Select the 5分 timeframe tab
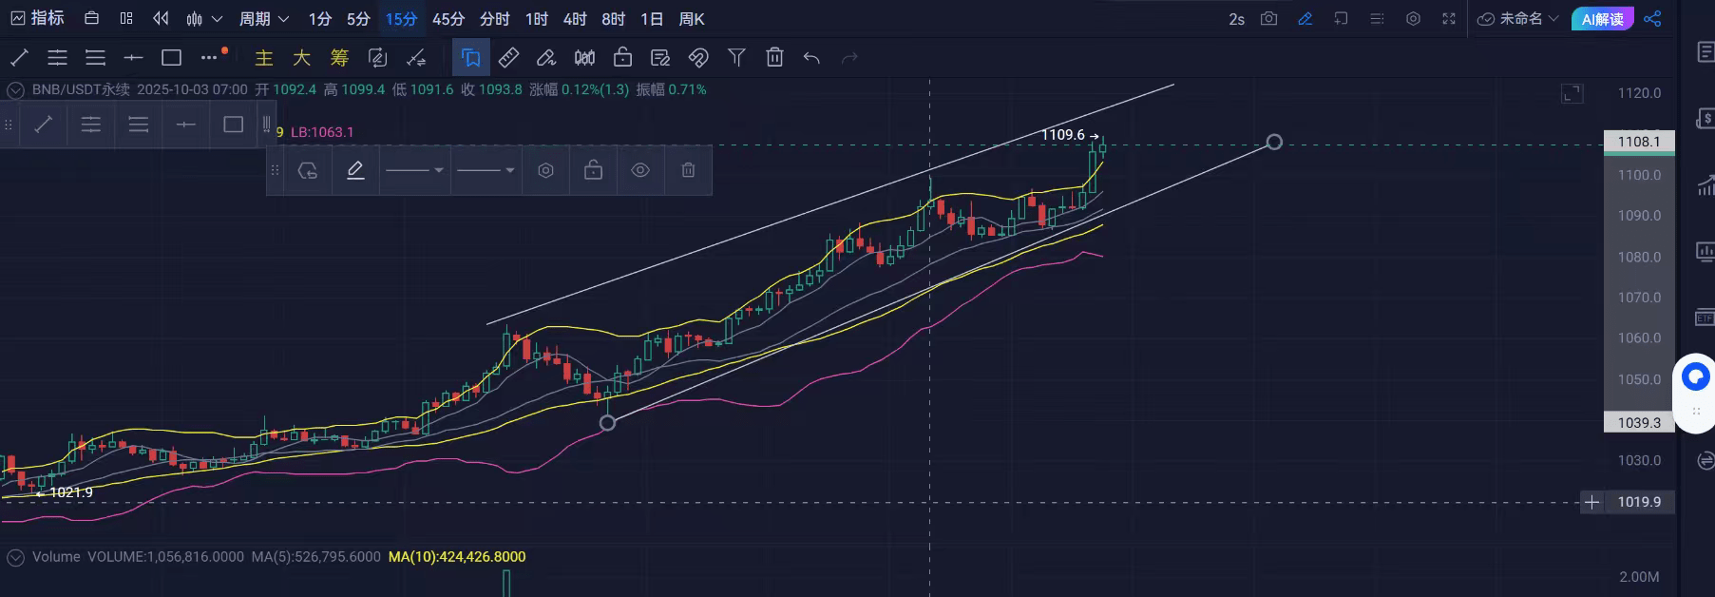The width and height of the screenshot is (1715, 597). tap(358, 19)
